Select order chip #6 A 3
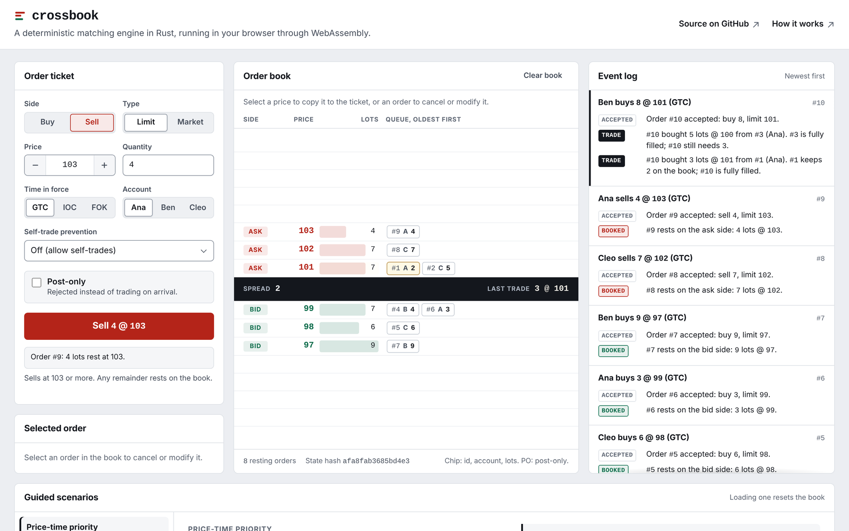This screenshot has width=849, height=531. click(x=438, y=310)
